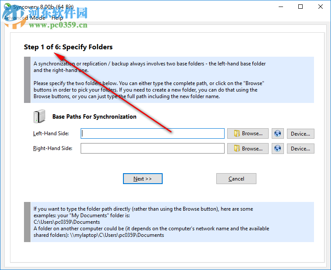Maximize the Syncovery window
331x270 pixels.
[x=300, y=7]
